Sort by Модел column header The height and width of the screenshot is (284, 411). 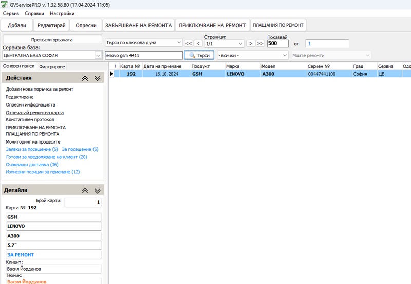coord(284,66)
